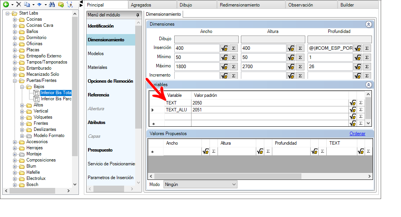Image resolution: width=401 pixels, height=217 pixels.
Task: Select Inferior Bis Parc tree item
Action: pyautogui.click(x=56, y=99)
